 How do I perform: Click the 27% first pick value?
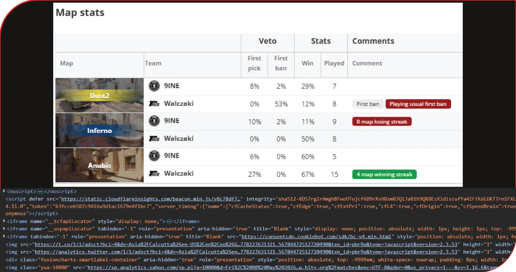pos(255,175)
